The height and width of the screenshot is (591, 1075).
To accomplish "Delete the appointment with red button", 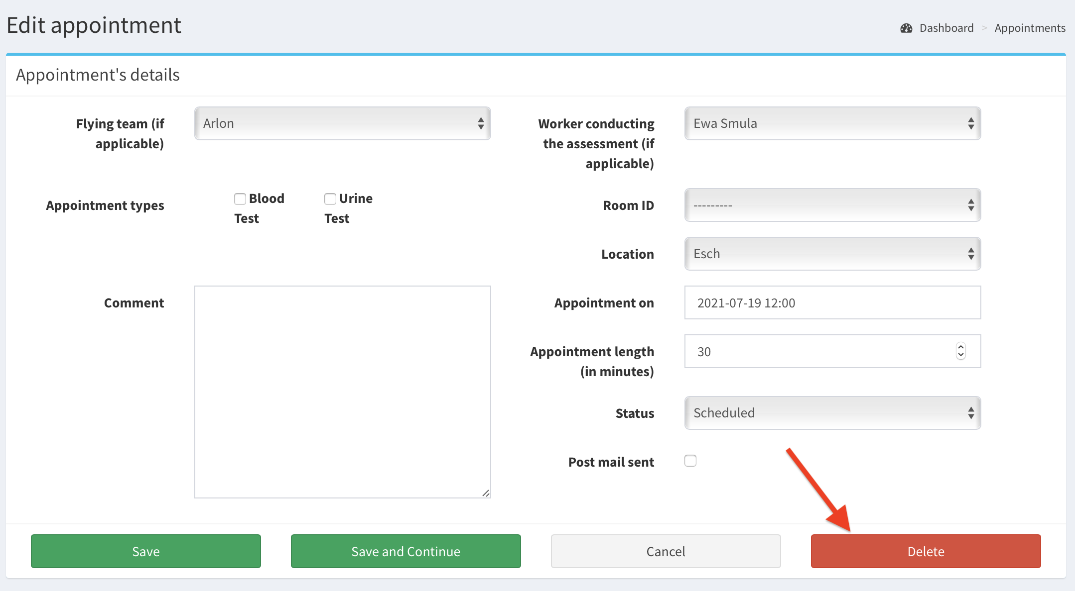I will (x=926, y=551).
